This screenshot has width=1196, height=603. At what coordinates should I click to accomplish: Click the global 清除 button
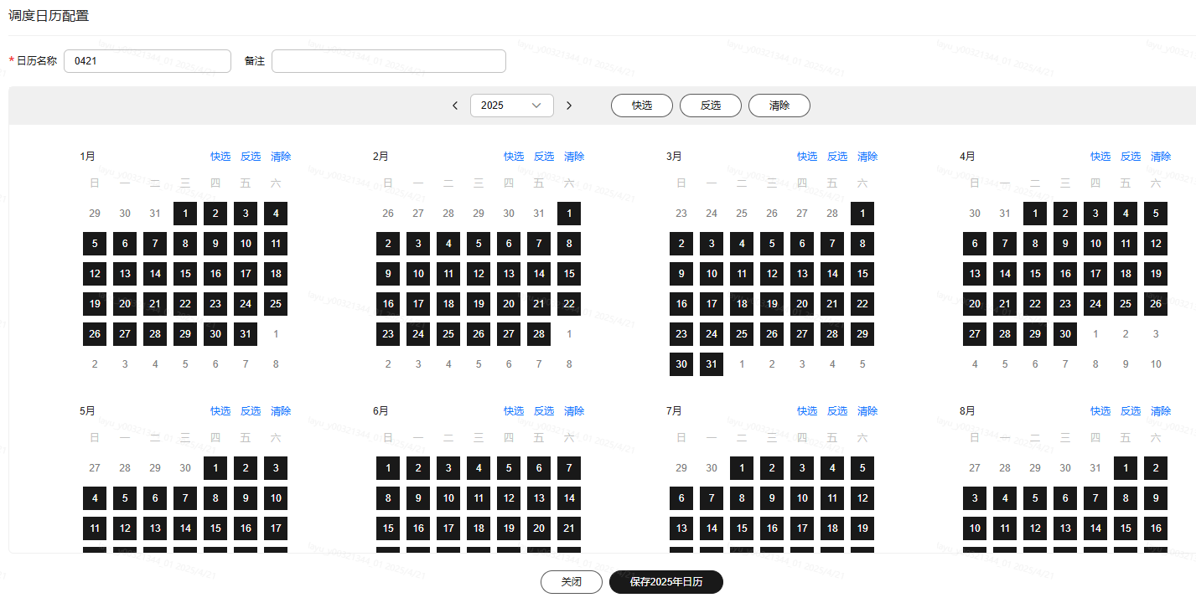pyautogui.click(x=779, y=106)
